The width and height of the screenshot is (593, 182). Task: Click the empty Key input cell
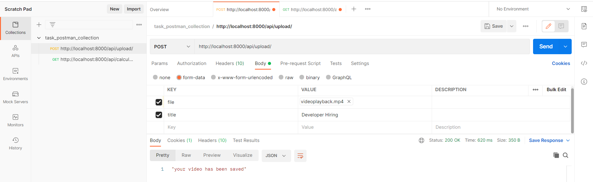(231, 127)
